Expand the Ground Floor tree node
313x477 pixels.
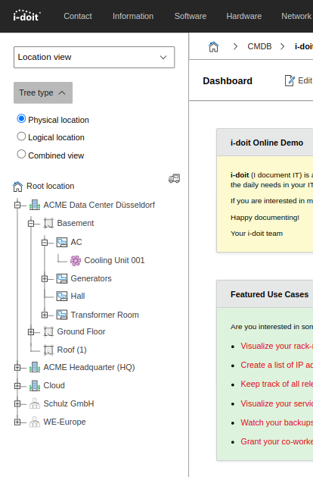31,332
